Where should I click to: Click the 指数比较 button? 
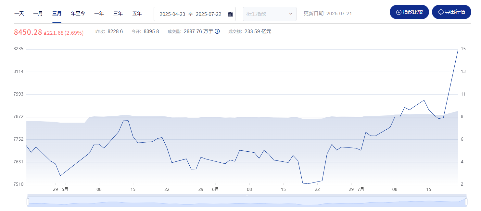click(409, 12)
